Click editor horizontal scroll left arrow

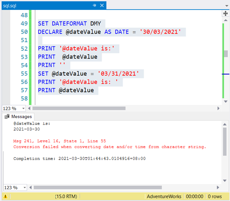(x=29, y=108)
